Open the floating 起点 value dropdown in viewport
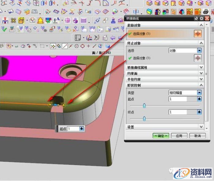 click(x=81, y=129)
